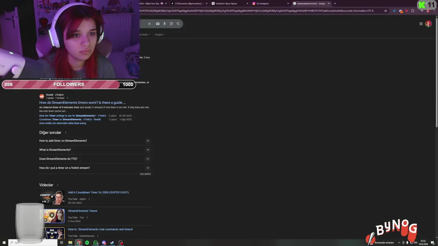The image size is (438, 246).
Task: Open the Google account avatar
Action: (428, 24)
